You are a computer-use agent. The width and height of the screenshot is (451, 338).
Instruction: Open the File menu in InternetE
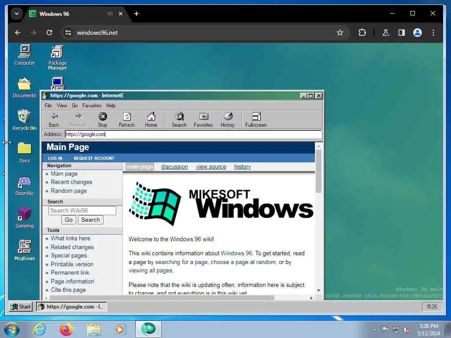click(48, 106)
